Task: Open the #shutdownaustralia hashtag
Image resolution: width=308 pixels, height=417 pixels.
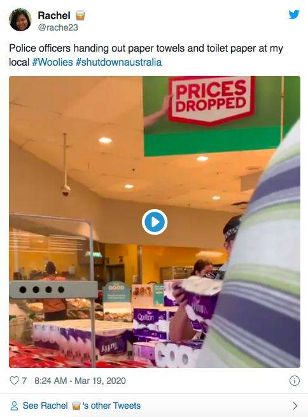Action: click(x=119, y=62)
